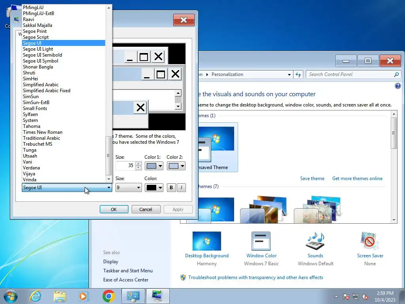The width and height of the screenshot is (405, 304).
Task: Click the themes list scroll up arrow
Action: pyautogui.click(x=394, y=114)
